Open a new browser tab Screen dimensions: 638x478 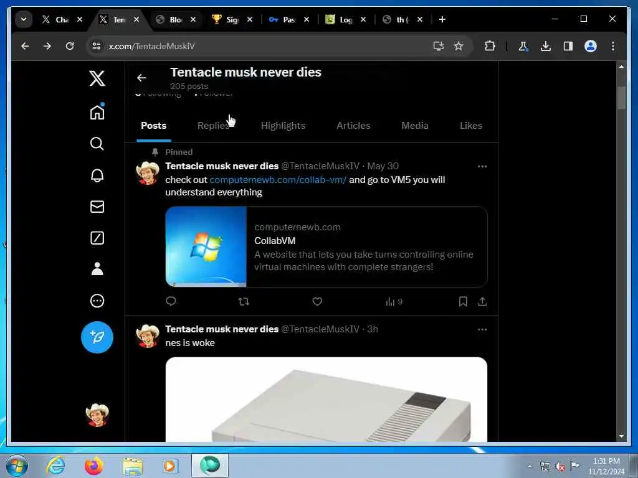(x=442, y=19)
